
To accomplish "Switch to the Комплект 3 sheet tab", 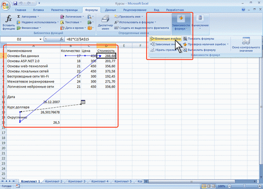I will 78,181.
